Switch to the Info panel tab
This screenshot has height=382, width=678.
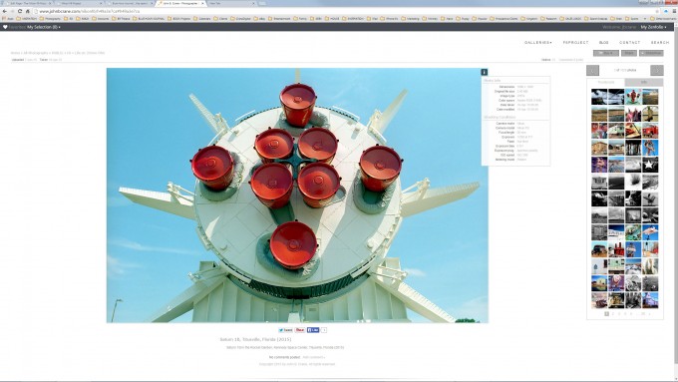[644, 82]
